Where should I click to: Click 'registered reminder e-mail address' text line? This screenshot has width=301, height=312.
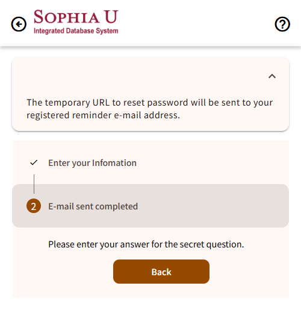point(103,115)
